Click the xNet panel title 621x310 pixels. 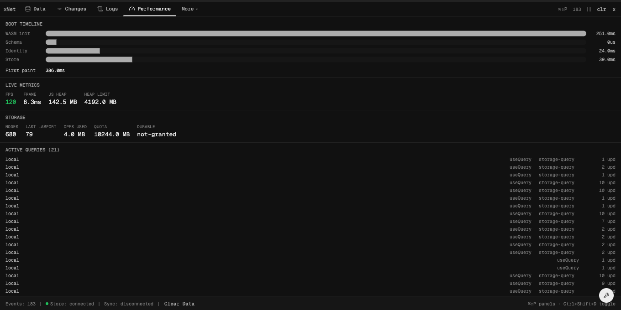(10, 9)
